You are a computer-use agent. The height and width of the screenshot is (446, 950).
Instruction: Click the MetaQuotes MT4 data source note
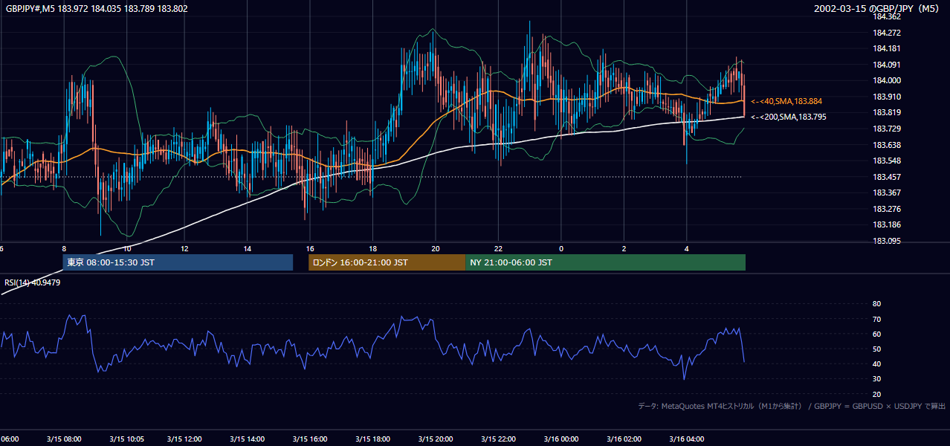[791, 406]
